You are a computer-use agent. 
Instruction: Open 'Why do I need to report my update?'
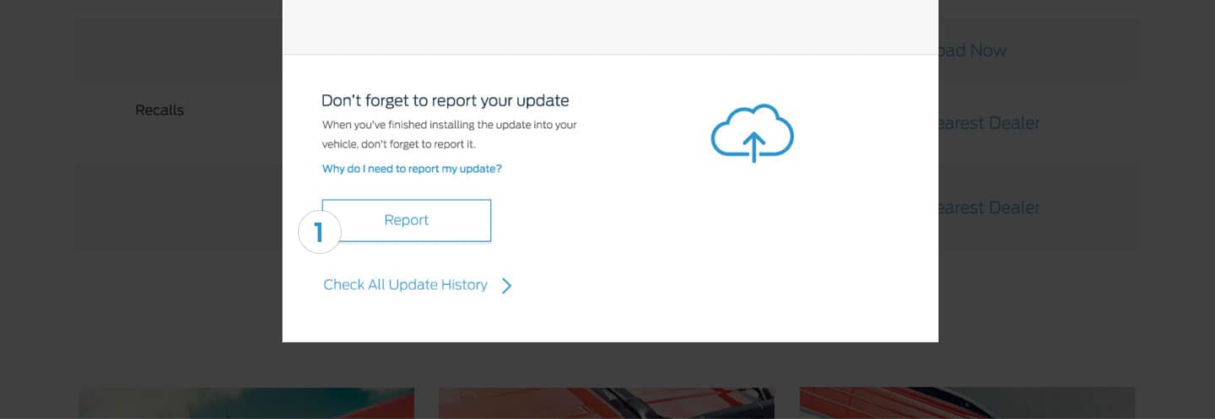(412, 169)
